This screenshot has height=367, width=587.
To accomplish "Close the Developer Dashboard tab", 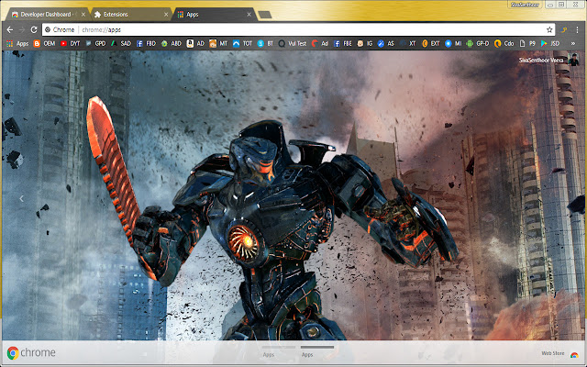I will (x=83, y=15).
